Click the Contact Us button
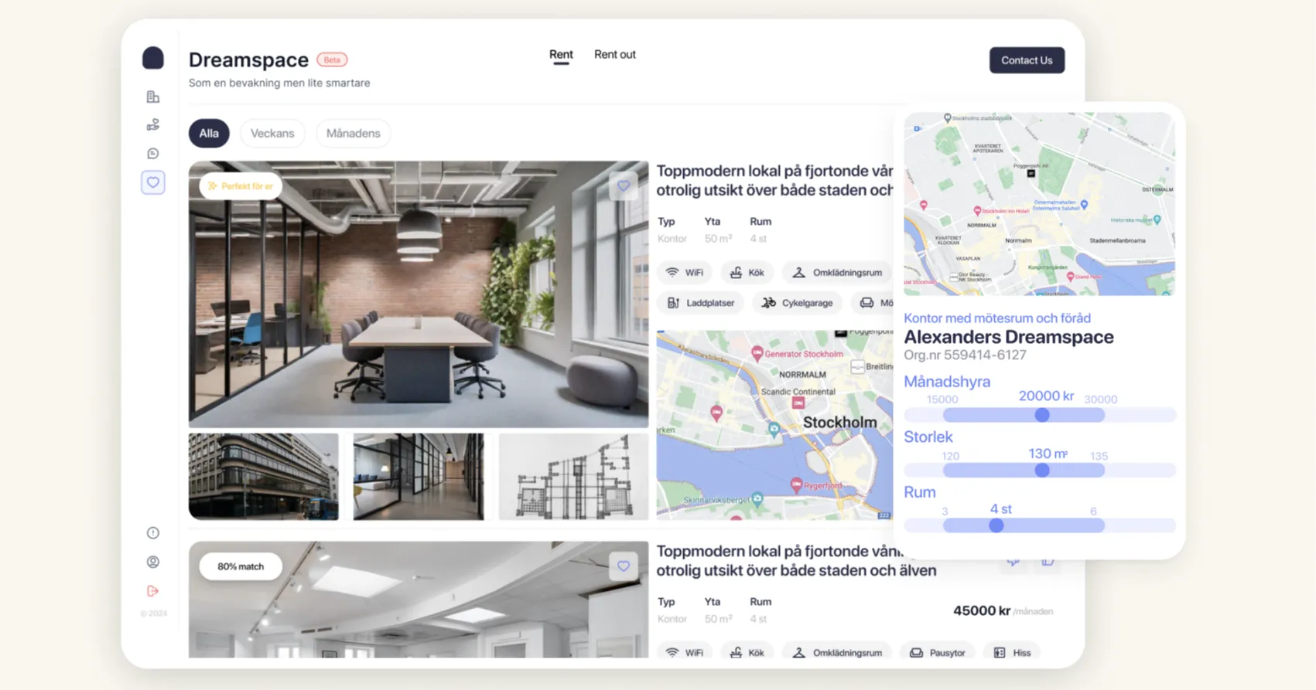The image size is (1316, 690). point(1027,60)
